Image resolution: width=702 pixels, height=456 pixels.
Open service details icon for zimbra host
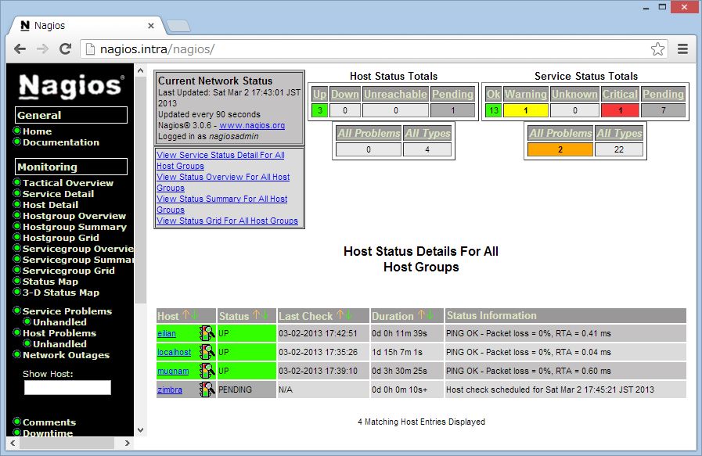(207, 390)
